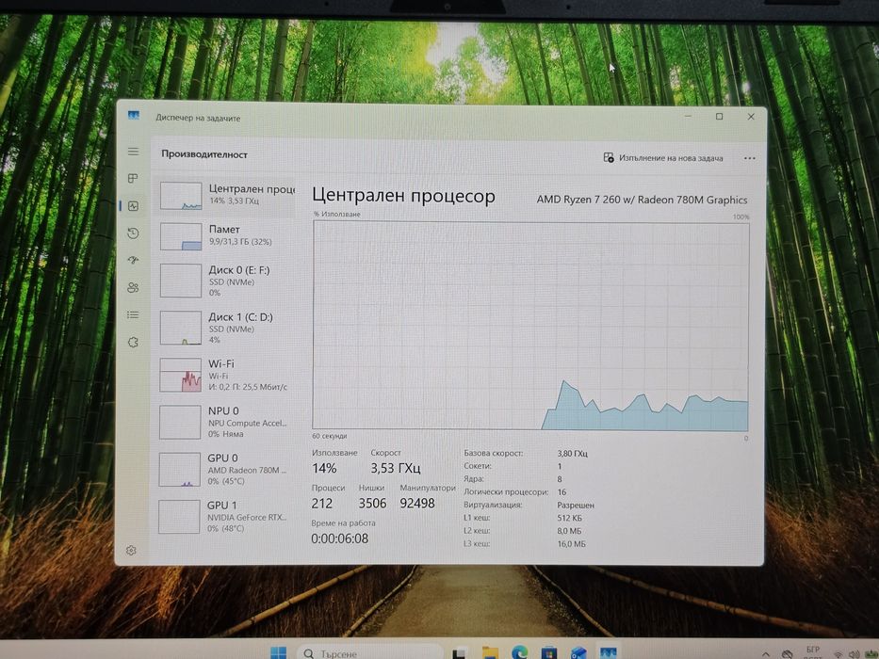Click the 'БГР' keyboard language indicator
The image size is (879, 659).
click(813, 649)
